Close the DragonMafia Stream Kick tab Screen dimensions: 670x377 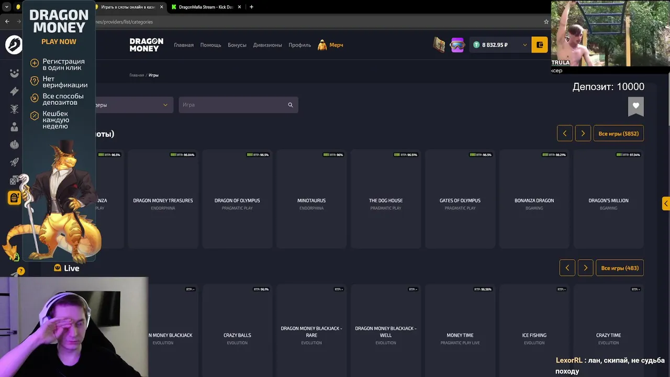[240, 7]
